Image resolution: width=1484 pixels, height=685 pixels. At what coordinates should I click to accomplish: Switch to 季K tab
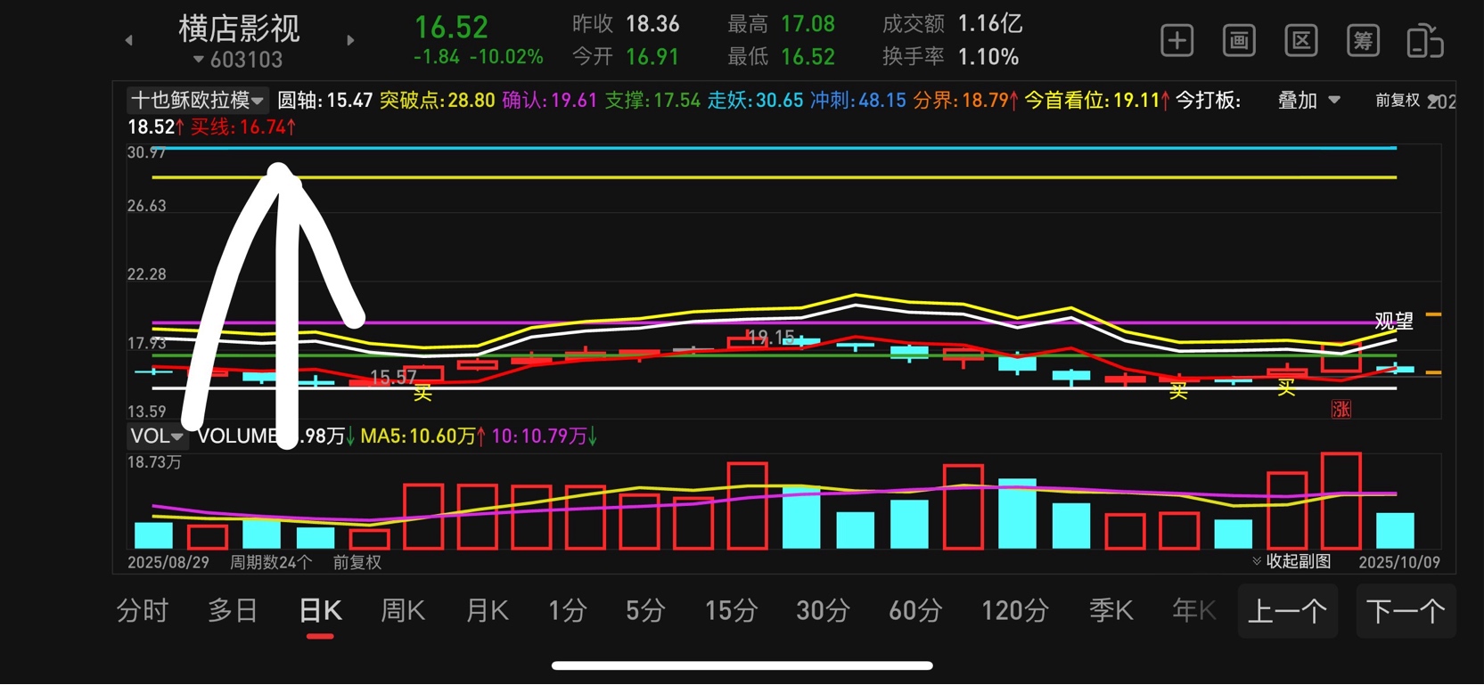(1111, 611)
